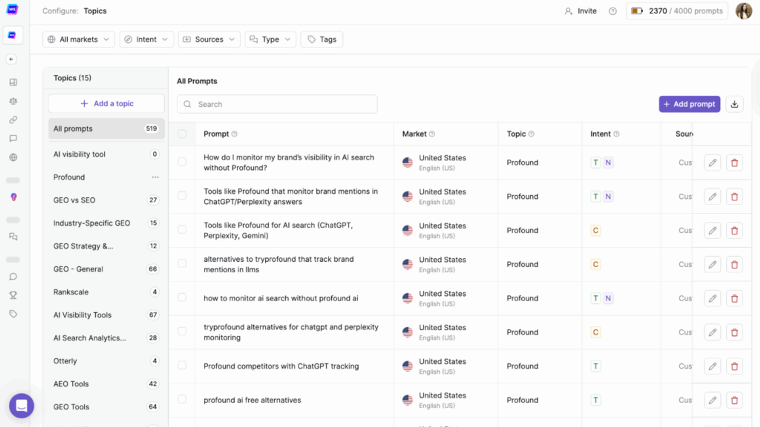The width and height of the screenshot is (760, 427).
Task: Download prompts with the export icon
Action: (735, 104)
